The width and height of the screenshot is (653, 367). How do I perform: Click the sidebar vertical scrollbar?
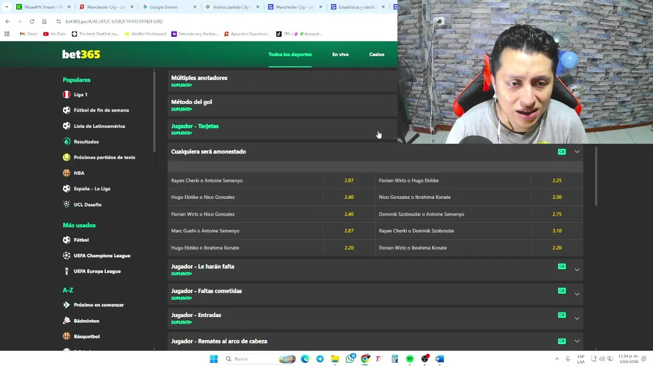point(155,112)
